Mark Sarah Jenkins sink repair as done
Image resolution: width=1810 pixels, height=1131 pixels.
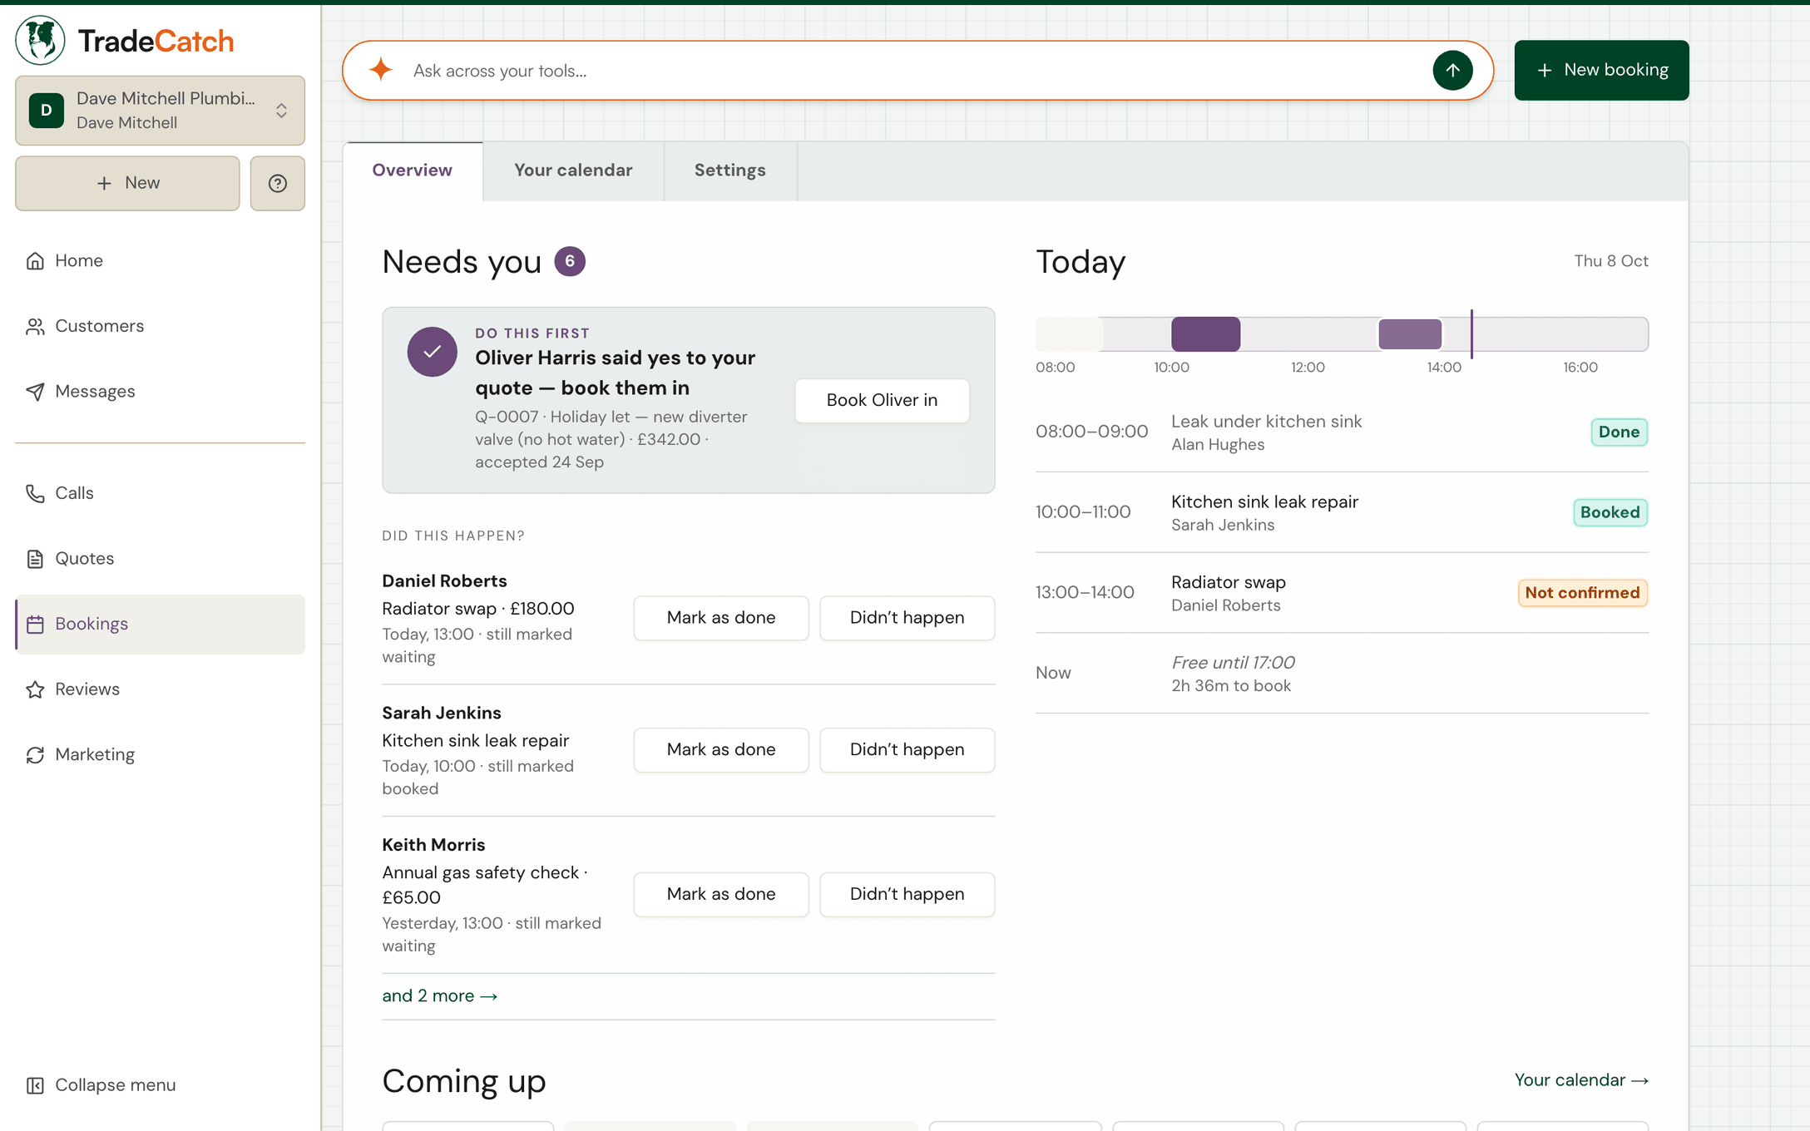(x=721, y=750)
